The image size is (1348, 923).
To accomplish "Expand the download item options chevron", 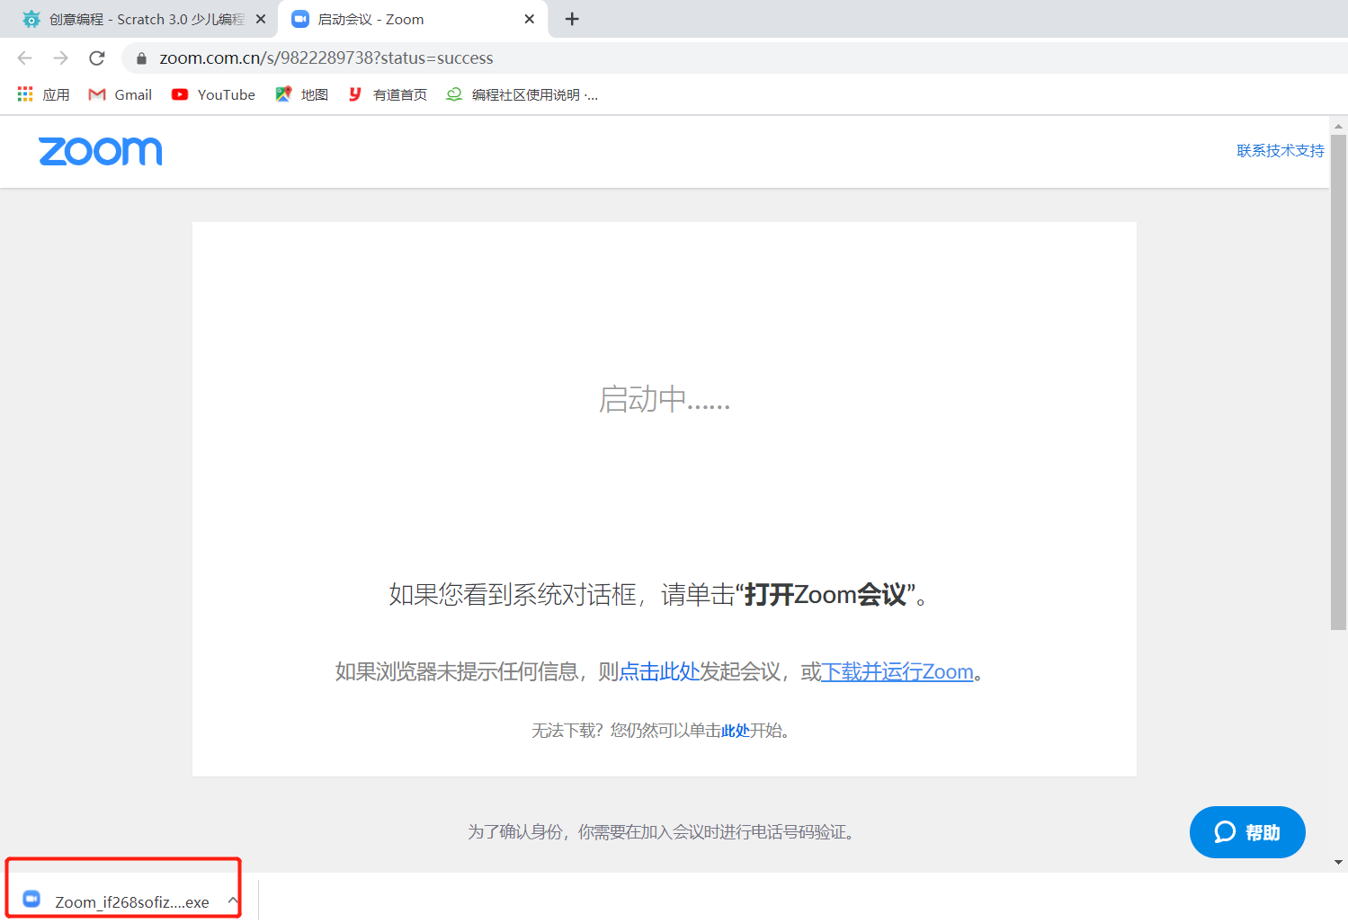I will click(233, 901).
